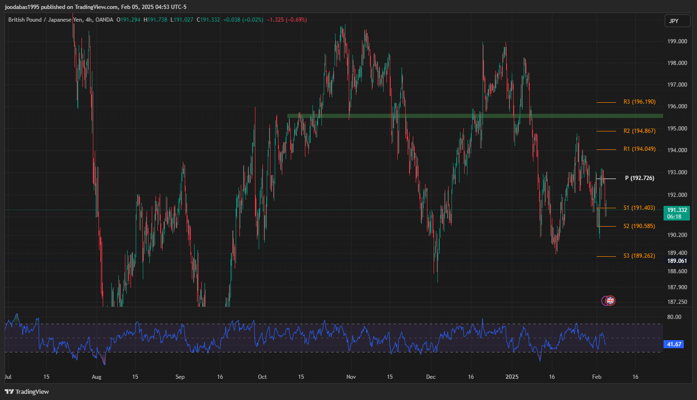Click the S2 (190.585) support label
The height and width of the screenshot is (400, 697).
(639, 226)
